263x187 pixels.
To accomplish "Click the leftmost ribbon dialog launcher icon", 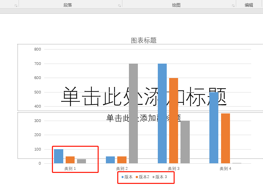I will pos(16,5).
